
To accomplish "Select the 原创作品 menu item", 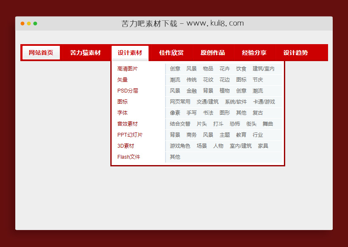I will pyautogui.click(x=213, y=53).
